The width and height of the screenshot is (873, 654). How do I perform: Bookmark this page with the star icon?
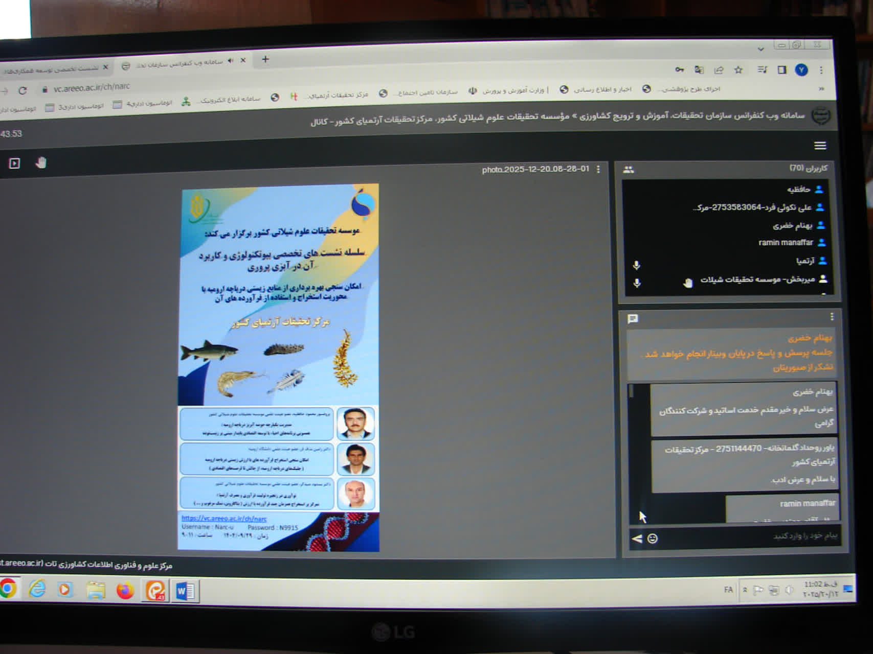pos(738,70)
